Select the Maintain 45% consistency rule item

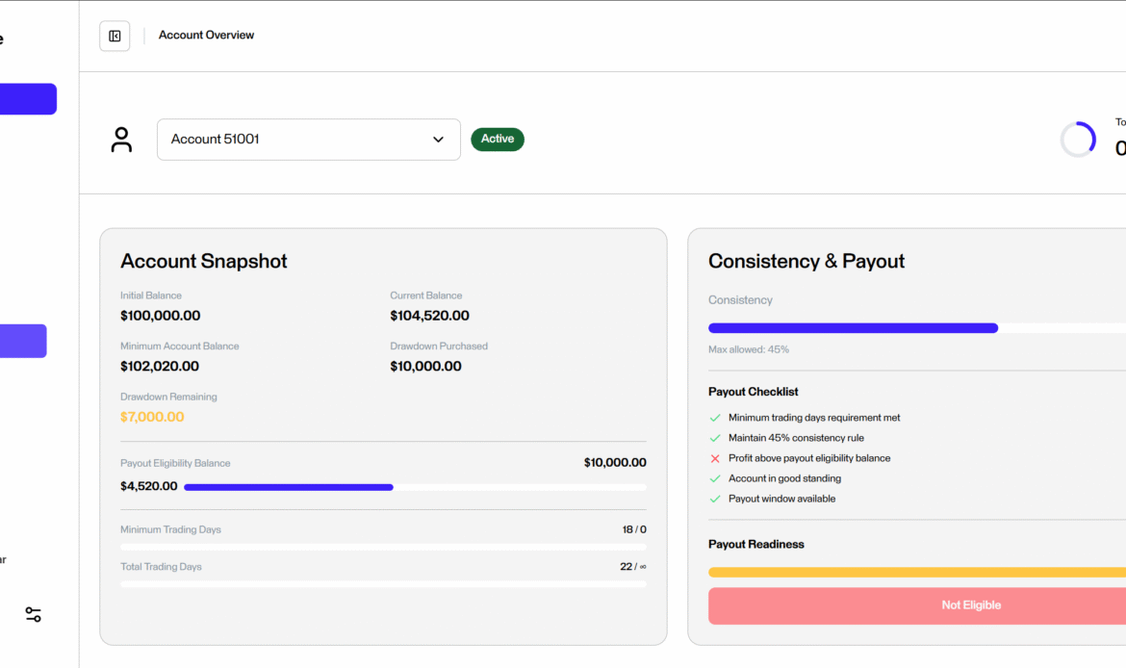tap(796, 438)
